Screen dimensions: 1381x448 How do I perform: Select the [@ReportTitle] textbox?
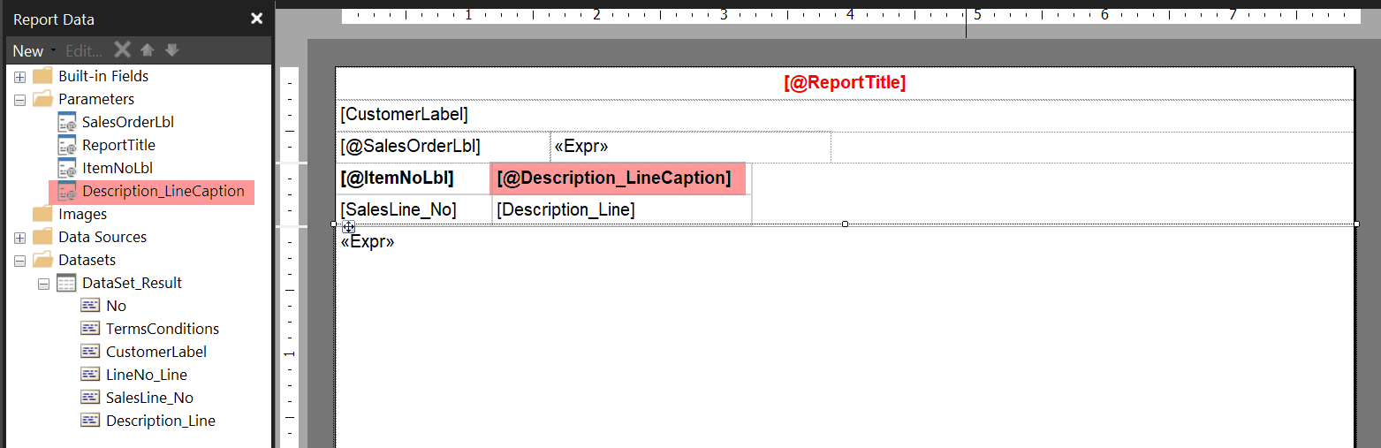pos(844,83)
